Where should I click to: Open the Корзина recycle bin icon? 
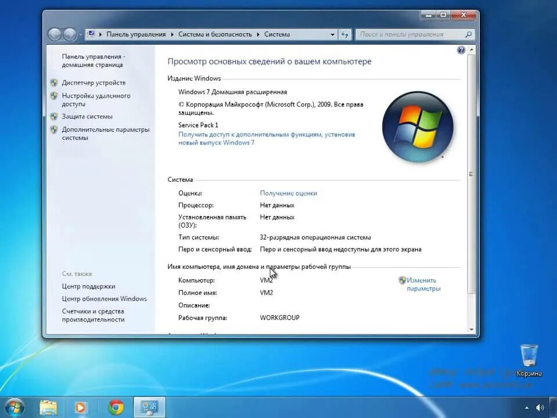(529, 360)
